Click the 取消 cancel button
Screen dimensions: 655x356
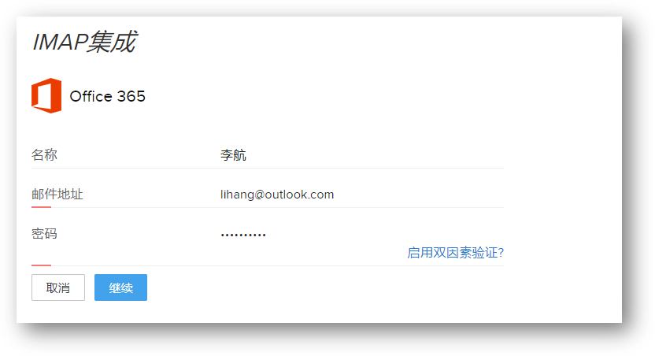coord(58,287)
